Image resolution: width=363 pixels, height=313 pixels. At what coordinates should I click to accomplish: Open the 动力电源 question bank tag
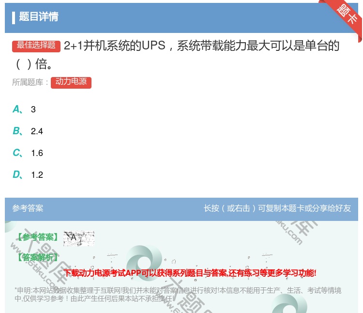click(71, 82)
